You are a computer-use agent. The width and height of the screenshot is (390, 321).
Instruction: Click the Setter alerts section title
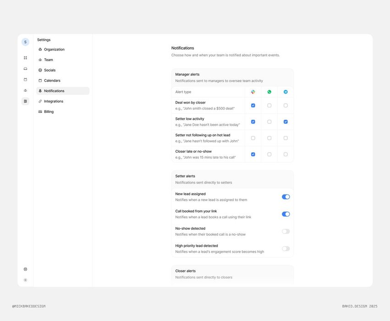[185, 176]
